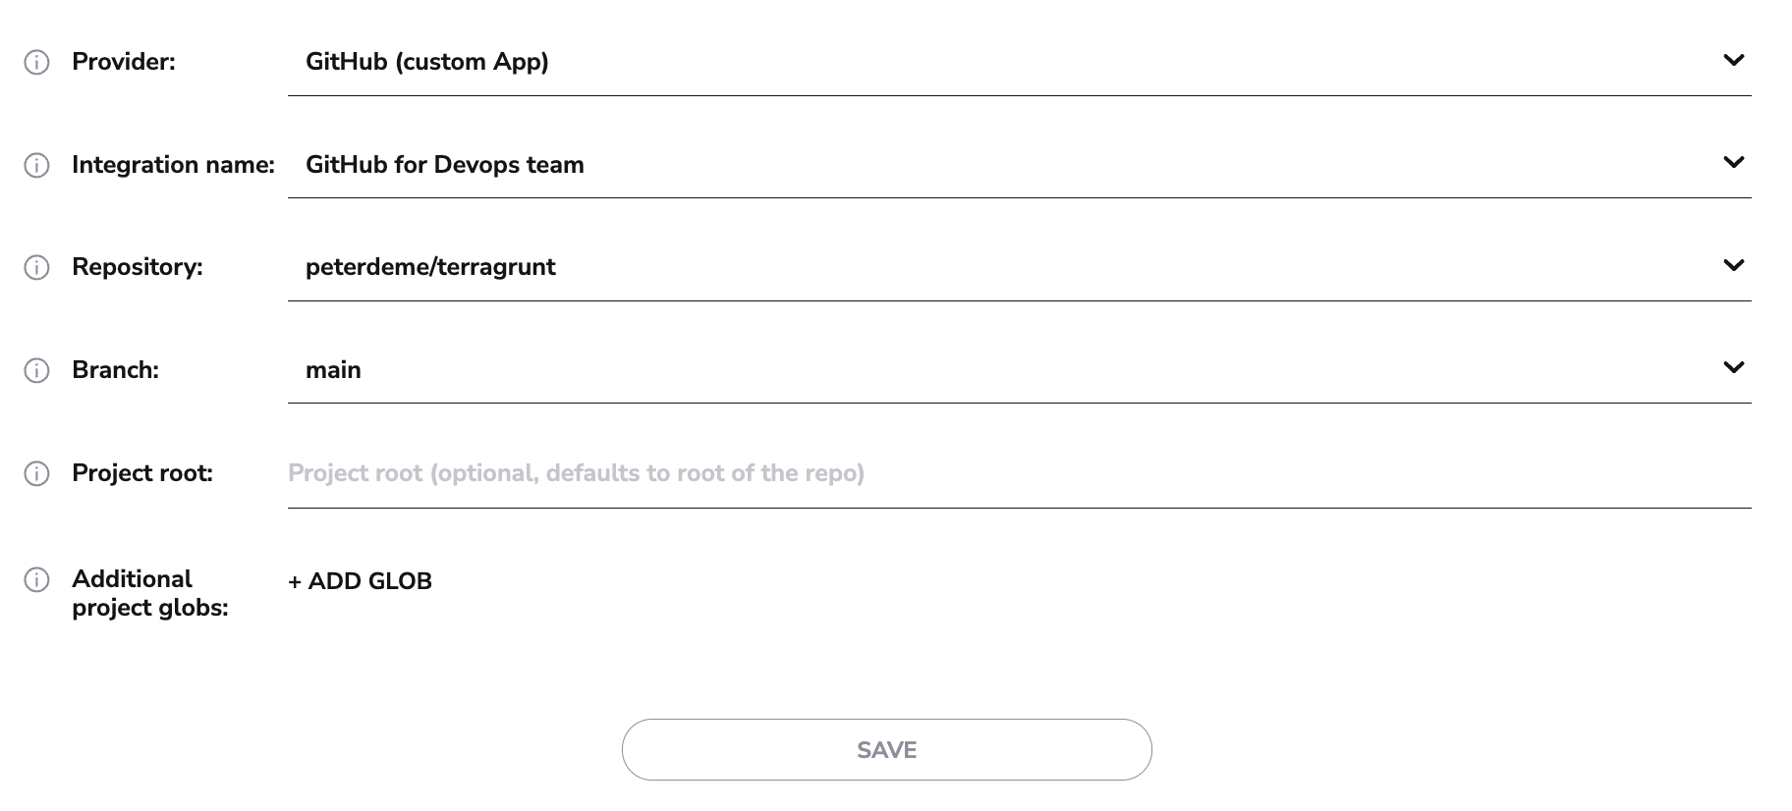Image resolution: width=1792 pixels, height=811 pixels.
Task: Click the '+ ADD GLOB' button
Action: click(x=361, y=581)
